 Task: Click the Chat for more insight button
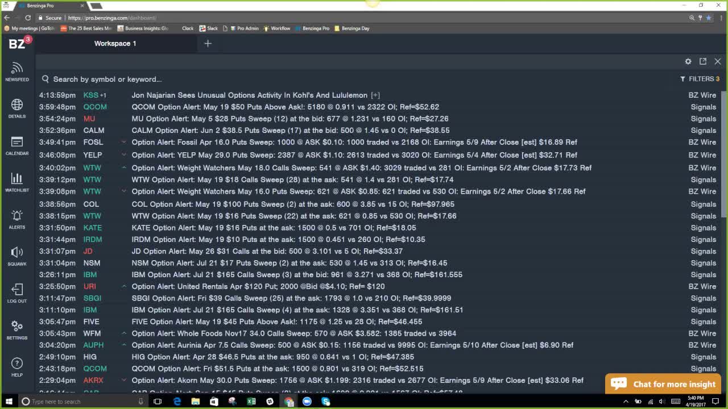tap(663, 384)
